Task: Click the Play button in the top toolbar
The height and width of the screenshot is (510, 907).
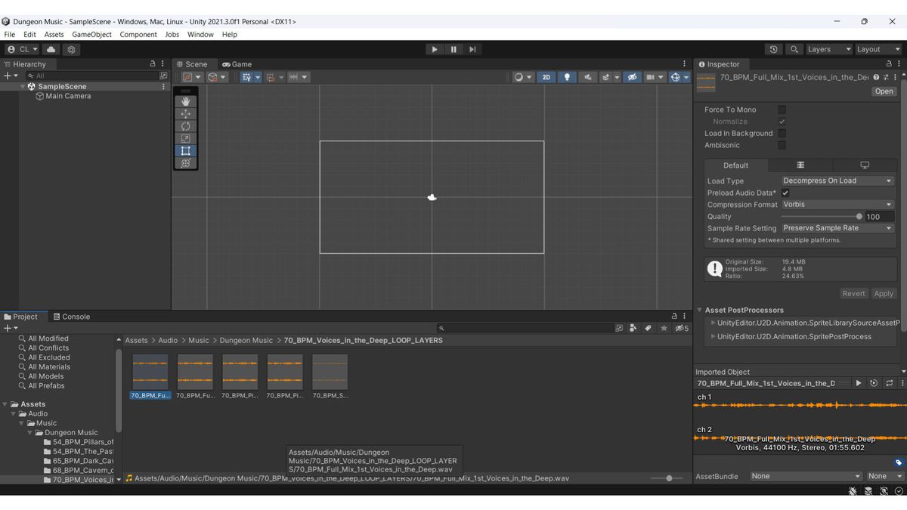Action: click(x=434, y=49)
